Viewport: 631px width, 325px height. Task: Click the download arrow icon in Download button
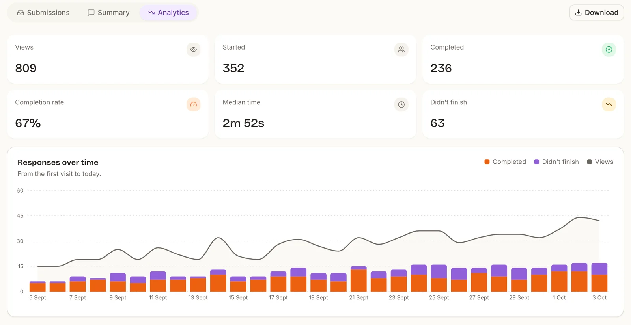pos(579,13)
